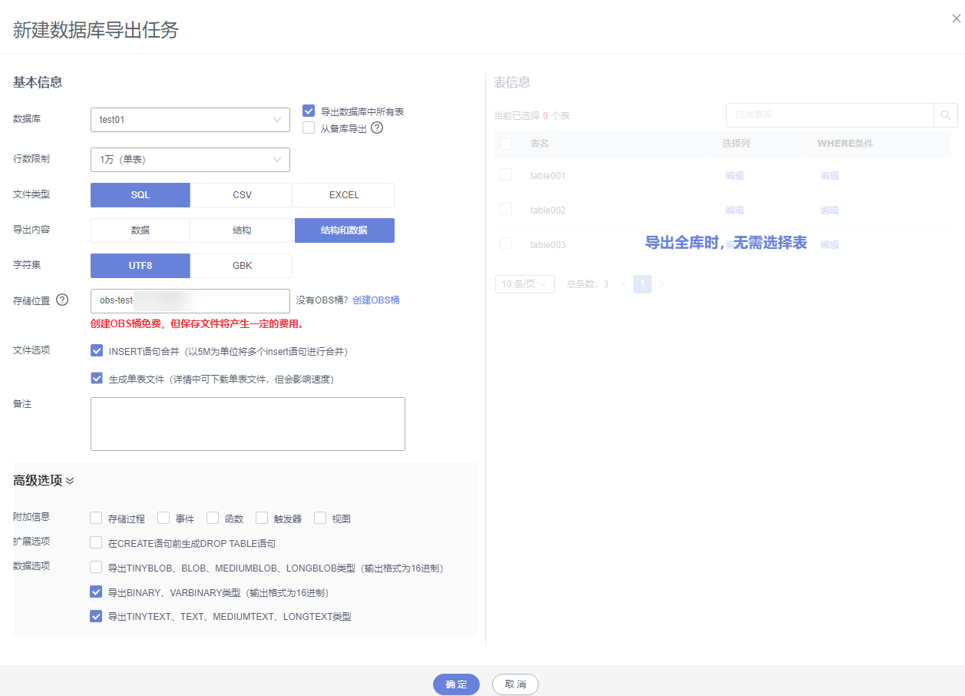Close the export task dialog with X
965x696 pixels.
coord(956,19)
